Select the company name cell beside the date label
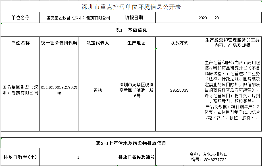The image size is (262, 166). (x=78, y=18)
